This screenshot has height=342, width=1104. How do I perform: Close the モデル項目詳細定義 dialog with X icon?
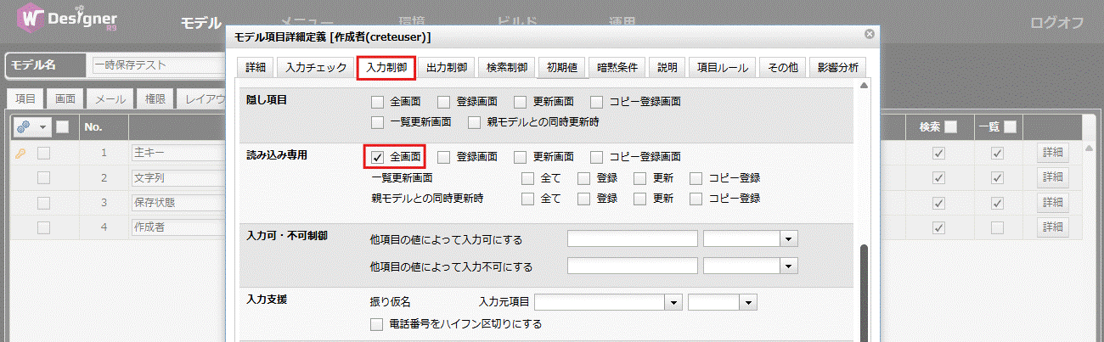click(869, 35)
